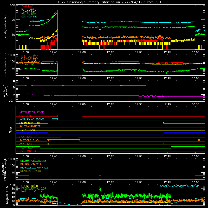Screen dimensions: 208x208
Task: Click the GOES-12 [W m-2] axis label
Action: (5, 91)
